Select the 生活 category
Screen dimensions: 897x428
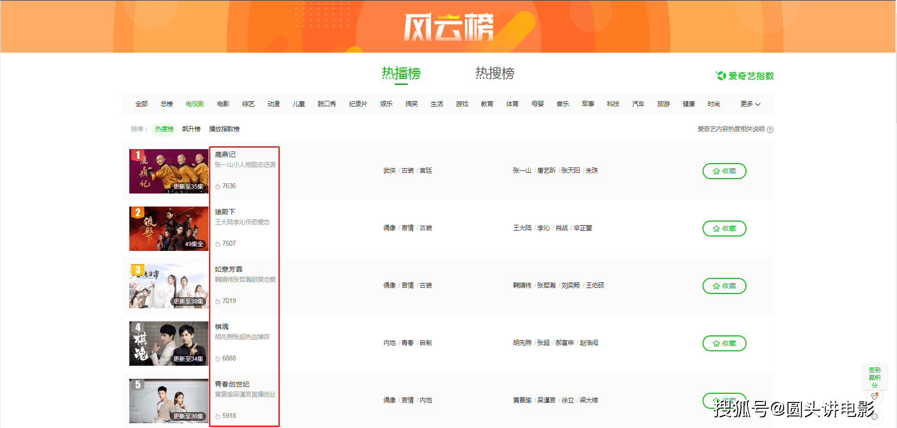click(x=437, y=104)
